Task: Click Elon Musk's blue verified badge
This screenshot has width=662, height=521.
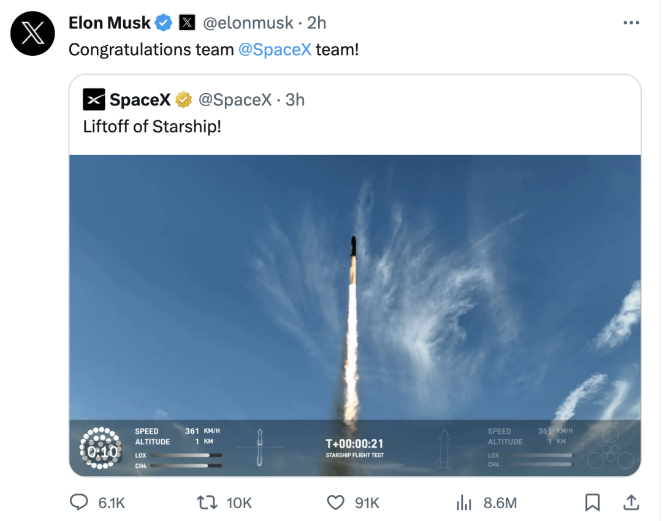Action: tap(162, 22)
